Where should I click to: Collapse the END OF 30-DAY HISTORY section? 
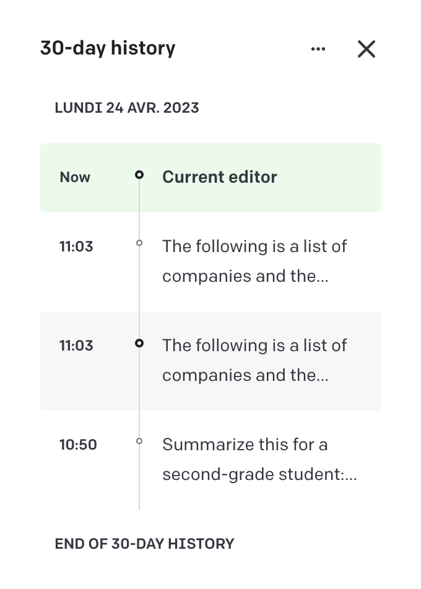tap(144, 543)
